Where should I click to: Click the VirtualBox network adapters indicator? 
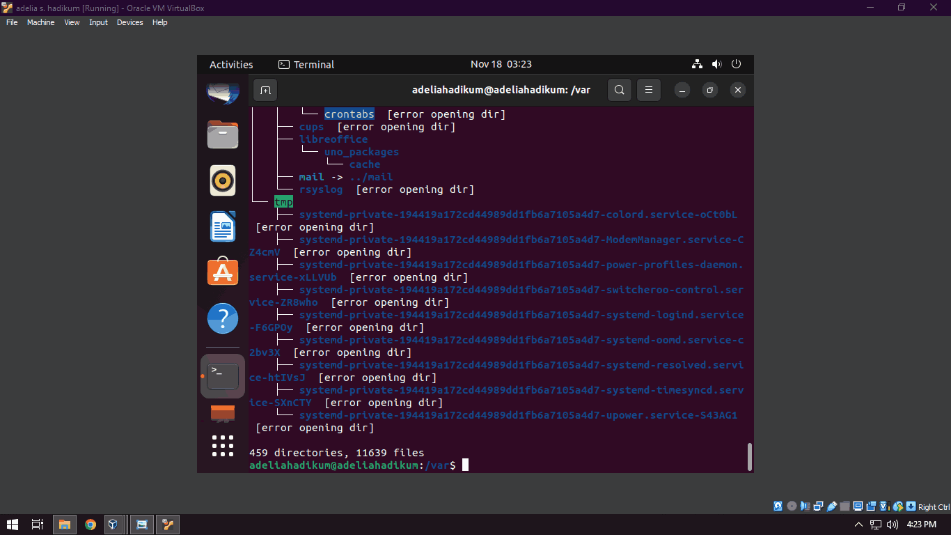pyautogui.click(x=818, y=506)
